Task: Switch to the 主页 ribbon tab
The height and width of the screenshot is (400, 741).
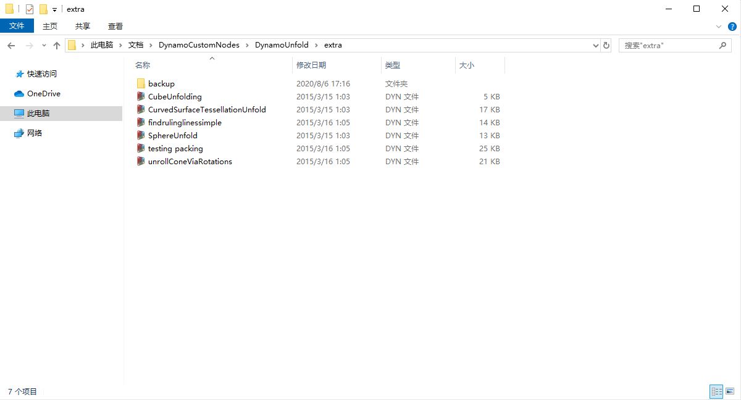Action: [50, 26]
